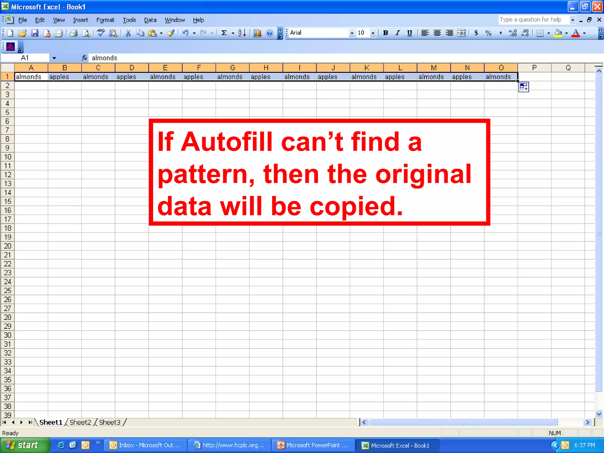Click the E-mail toolbar icon
This screenshot has height=453, width=604.
pos(59,33)
